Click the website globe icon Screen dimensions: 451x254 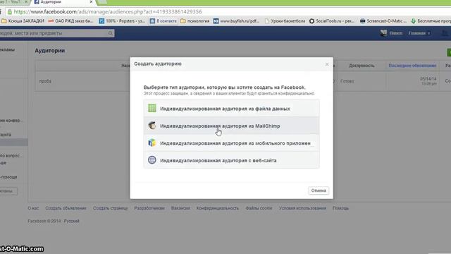click(152, 160)
